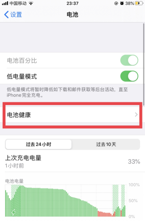Tap the charging battery icon in status bar
The height and width of the screenshot is (223, 145).
tap(139, 3)
